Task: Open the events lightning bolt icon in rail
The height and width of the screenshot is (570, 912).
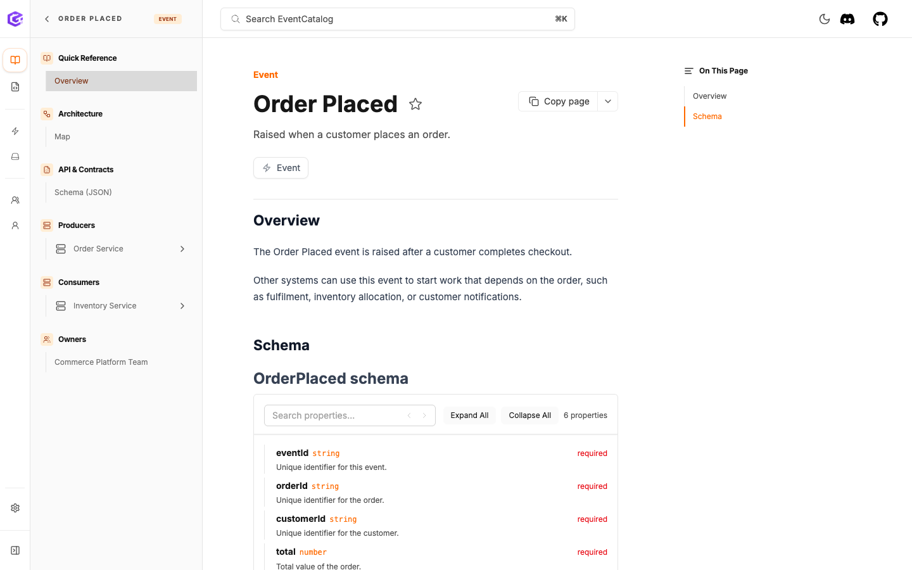Action: (x=15, y=131)
